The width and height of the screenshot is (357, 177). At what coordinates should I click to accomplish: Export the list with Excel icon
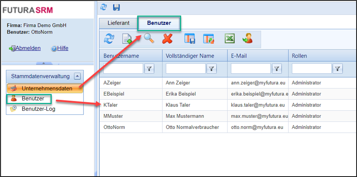pos(229,39)
